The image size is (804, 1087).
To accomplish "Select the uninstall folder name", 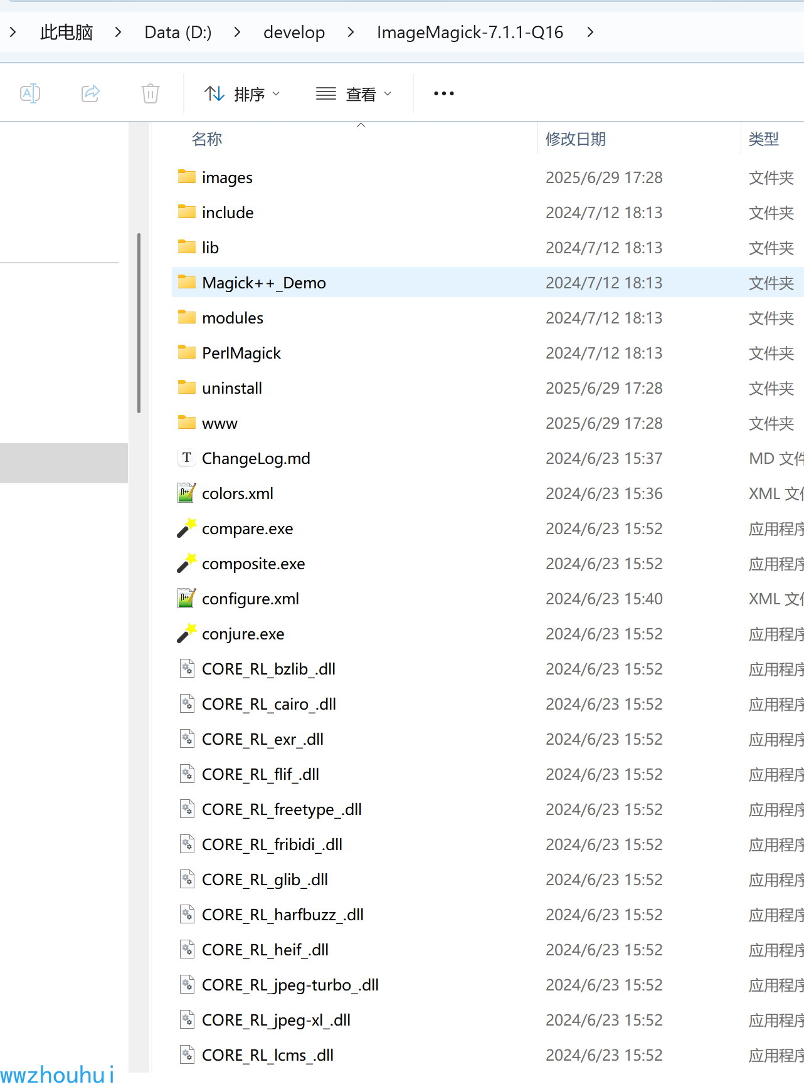I will pyautogui.click(x=232, y=388).
